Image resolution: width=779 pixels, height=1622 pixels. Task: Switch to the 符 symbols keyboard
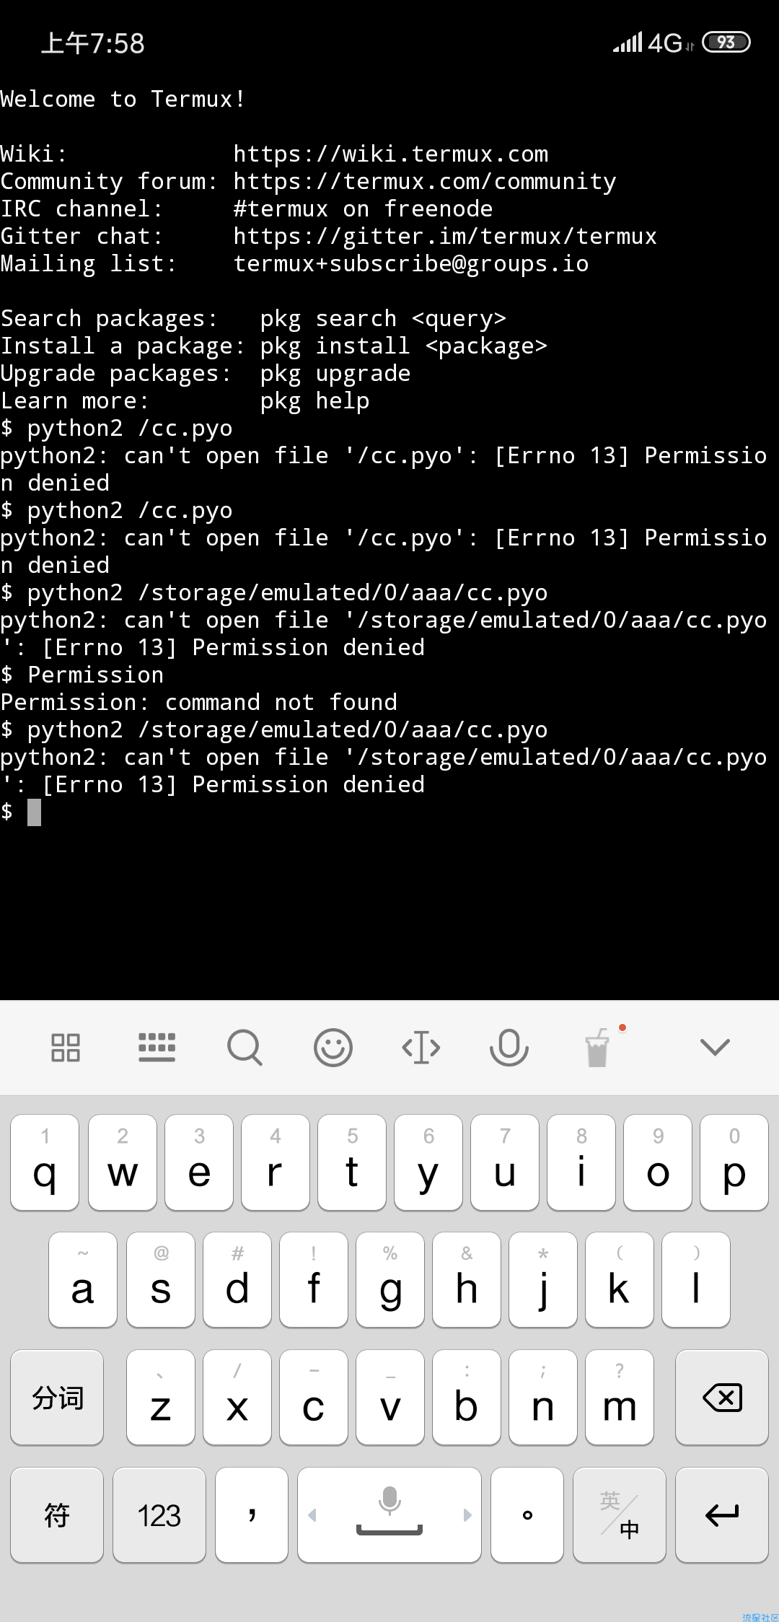pyautogui.click(x=57, y=1515)
